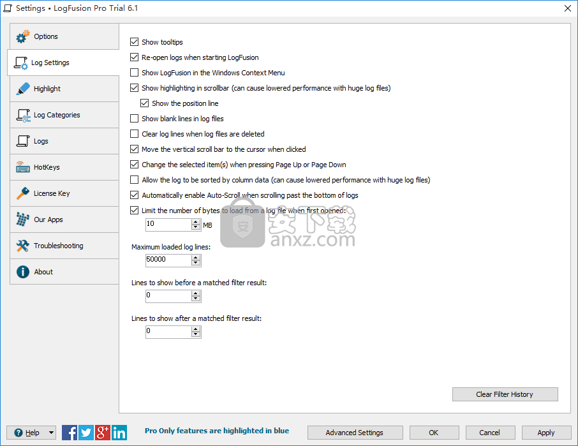Open the Help button dropdown arrow
This screenshot has height=446, width=578.
coord(51,433)
